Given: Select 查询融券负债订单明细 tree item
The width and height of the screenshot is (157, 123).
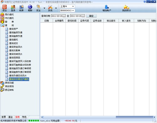Looking at the screenshot, I should pyautogui.click(x=20, y=72).
